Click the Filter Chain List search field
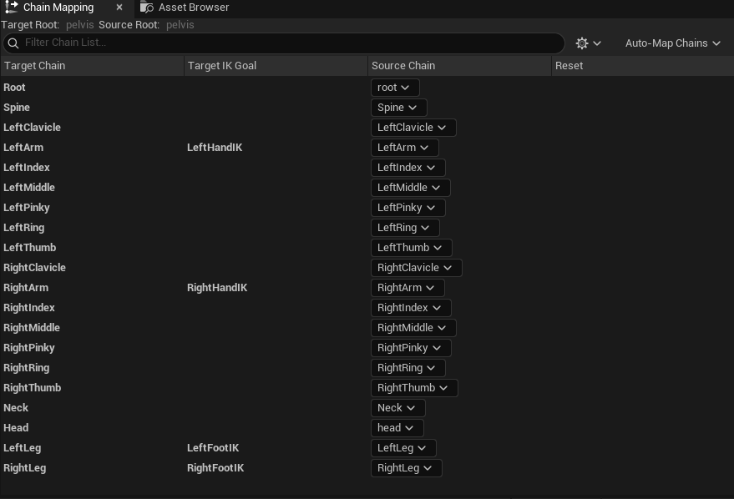Screen dimensions: 734x499 click(x=284, y=43)
